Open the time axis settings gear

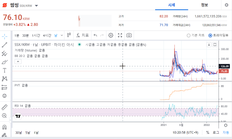coord(226,125)
